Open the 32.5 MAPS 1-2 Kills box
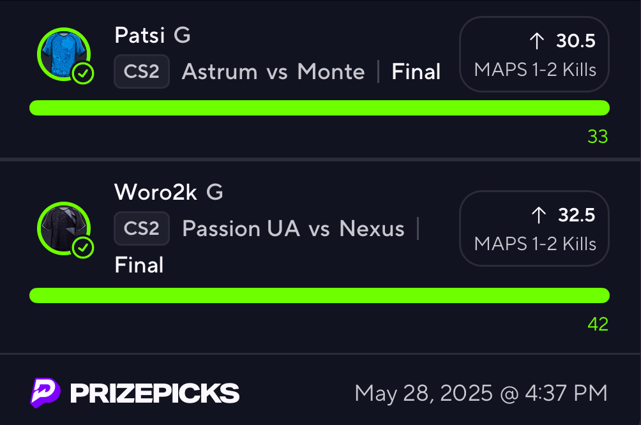Image resolution: width=641 pixels, height=425 pixels. pos(534,228)
